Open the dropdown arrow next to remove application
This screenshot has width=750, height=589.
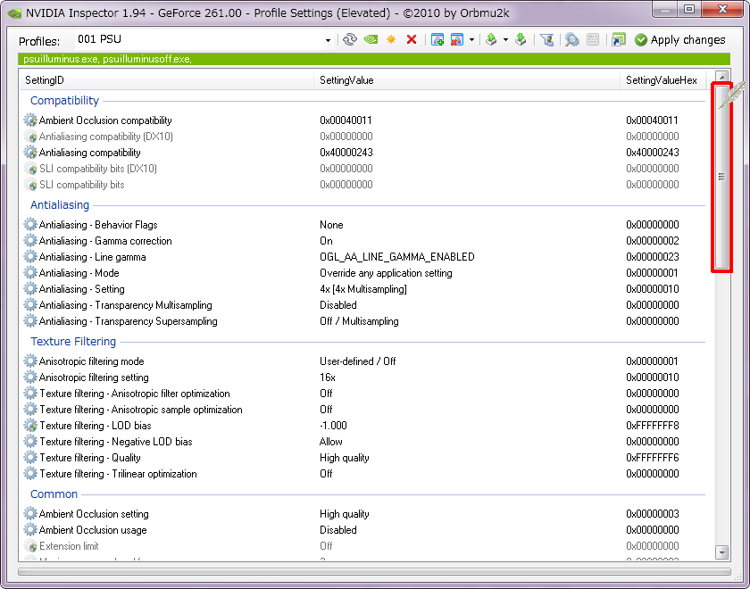pyautogui.click(x=471, y=39)
